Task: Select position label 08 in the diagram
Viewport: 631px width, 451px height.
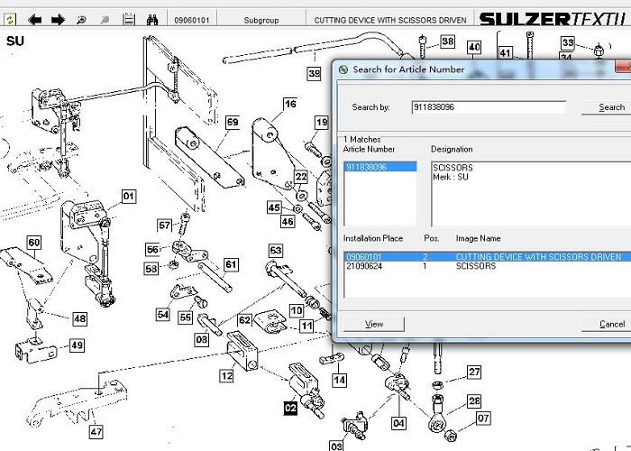Action: 201,340
